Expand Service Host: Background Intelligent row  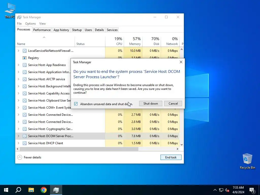point(18,86)
